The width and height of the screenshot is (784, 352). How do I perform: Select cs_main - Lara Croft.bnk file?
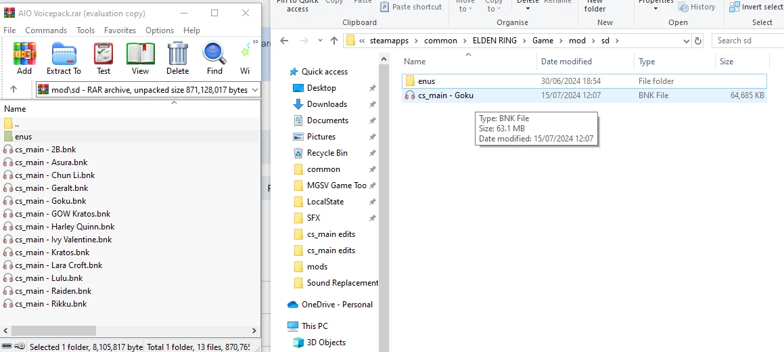tap(53, 265)
